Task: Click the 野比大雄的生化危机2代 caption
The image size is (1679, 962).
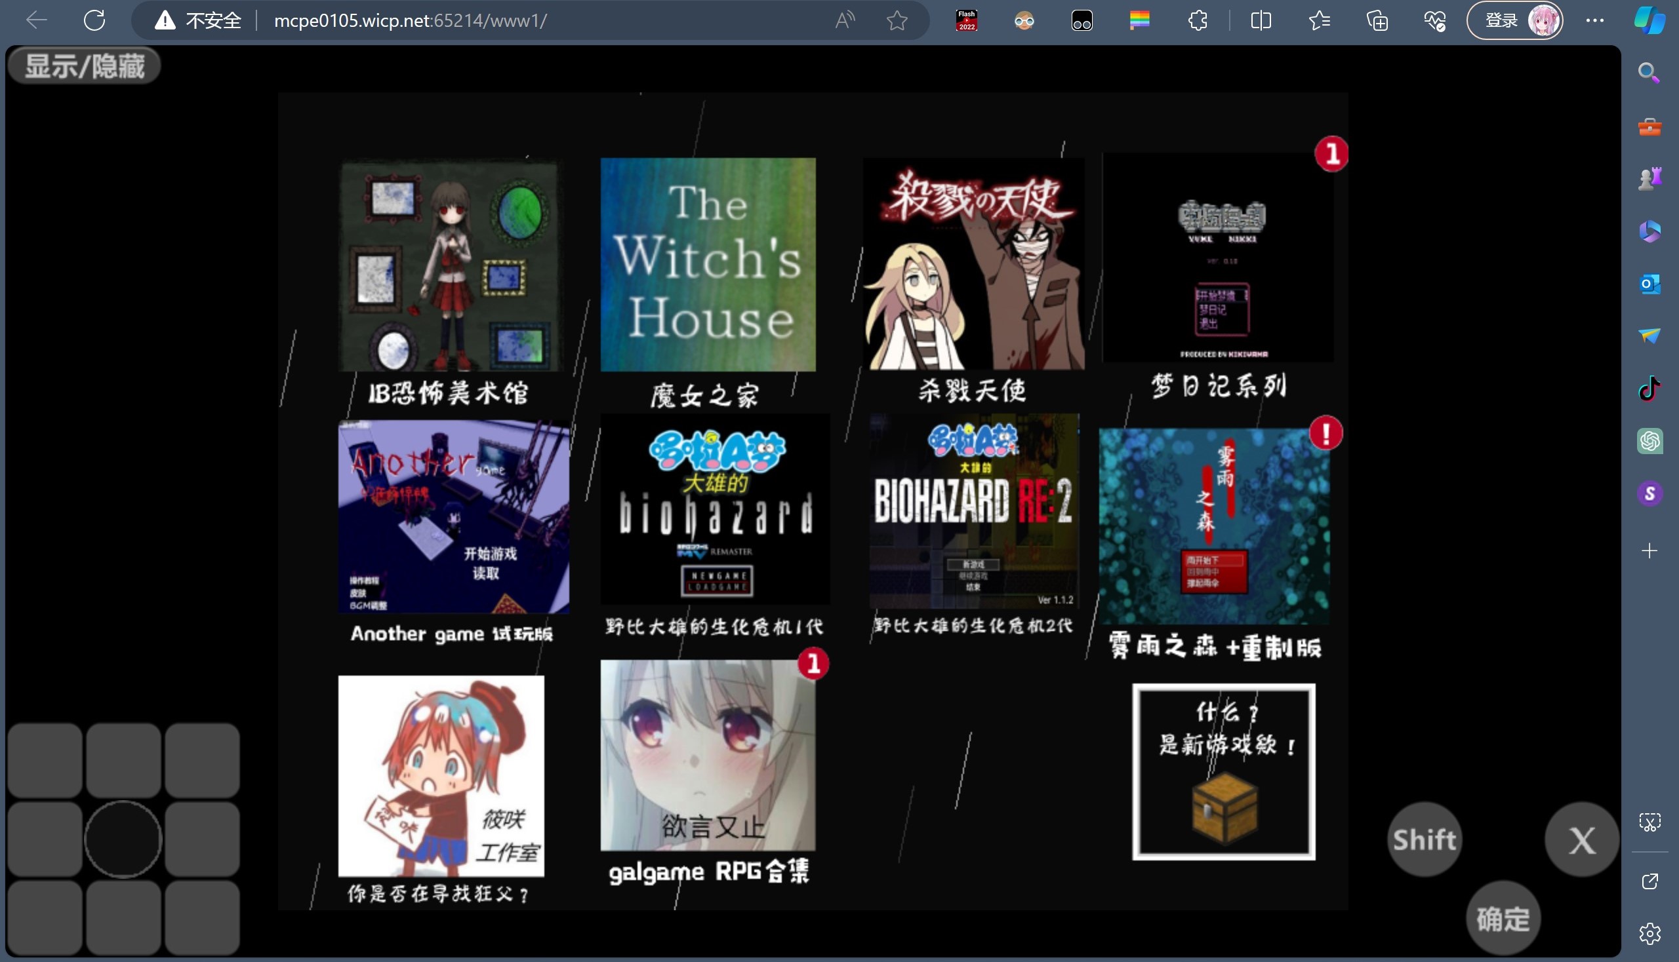Action: coord(973,625)
